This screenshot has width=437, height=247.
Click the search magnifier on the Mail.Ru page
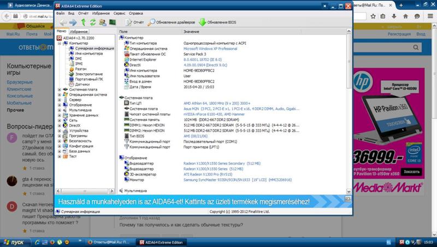tap(416, 48)
